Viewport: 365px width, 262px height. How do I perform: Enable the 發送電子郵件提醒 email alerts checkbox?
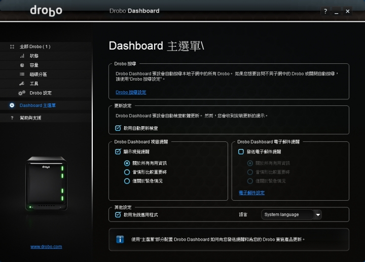point(241,152)
